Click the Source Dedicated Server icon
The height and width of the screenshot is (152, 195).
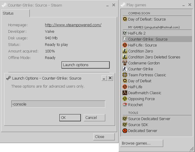point(125,119)
